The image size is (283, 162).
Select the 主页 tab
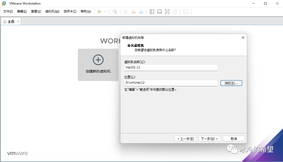coord(11,22)
